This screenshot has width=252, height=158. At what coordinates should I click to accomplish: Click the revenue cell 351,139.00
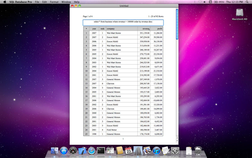144,33
